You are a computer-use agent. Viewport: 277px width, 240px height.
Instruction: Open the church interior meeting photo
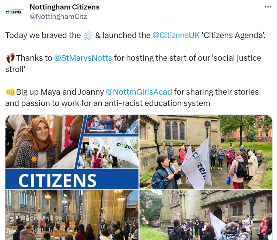pos(72,215)
